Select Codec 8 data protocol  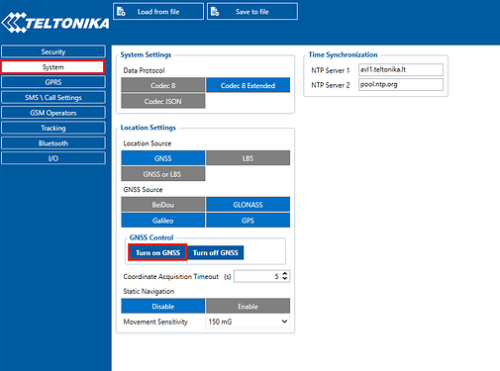pos(163,85)
